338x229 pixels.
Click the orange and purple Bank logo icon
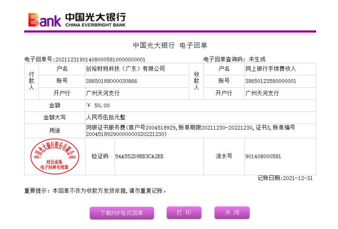(44, 20)
